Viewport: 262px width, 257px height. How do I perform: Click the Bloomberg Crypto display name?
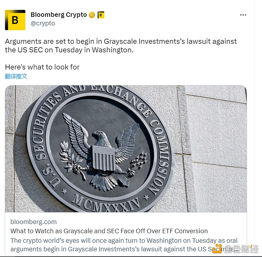58,14
